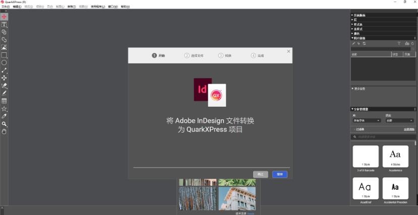Open the File menu
Screen dimensions: 418x215
pyautogui.click(x=6, y=7)
